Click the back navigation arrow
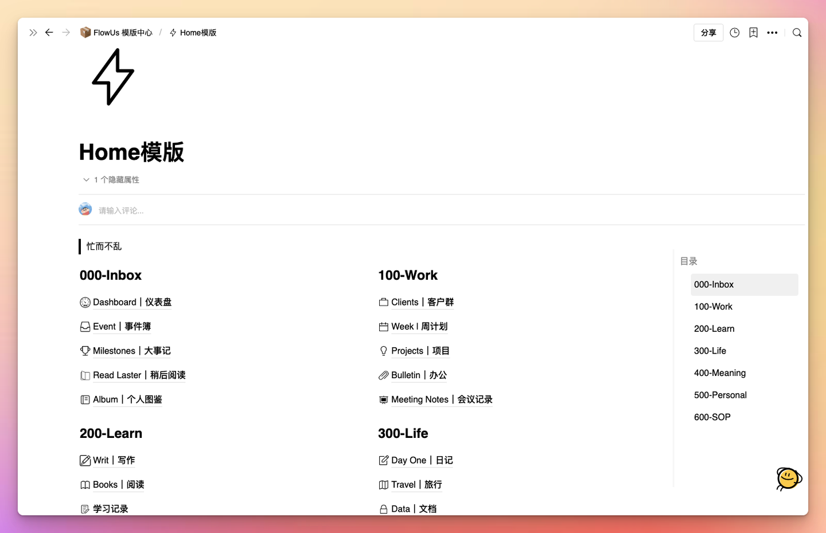Image resolution: width=826 pixels, height=533 pixels. point(49,33)
